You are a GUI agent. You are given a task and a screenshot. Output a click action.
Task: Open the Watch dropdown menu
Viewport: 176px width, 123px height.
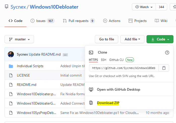(x=144, y=7)
